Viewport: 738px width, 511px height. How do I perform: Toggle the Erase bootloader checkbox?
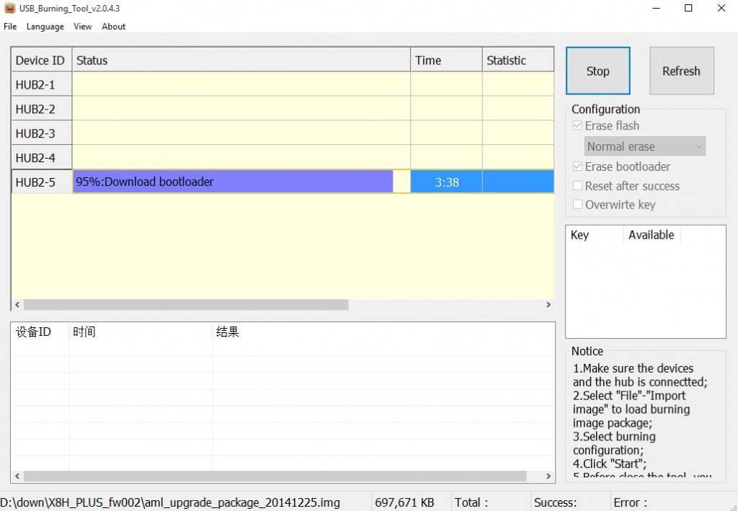[577, 166]
